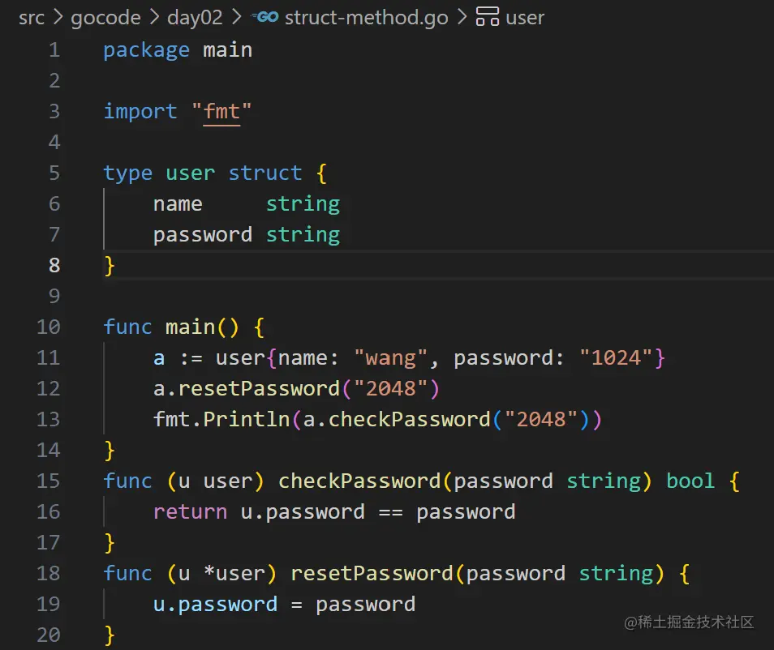
Task: Expand chevron after struct-method.go breadcrumb
Action: coord(462,17)
